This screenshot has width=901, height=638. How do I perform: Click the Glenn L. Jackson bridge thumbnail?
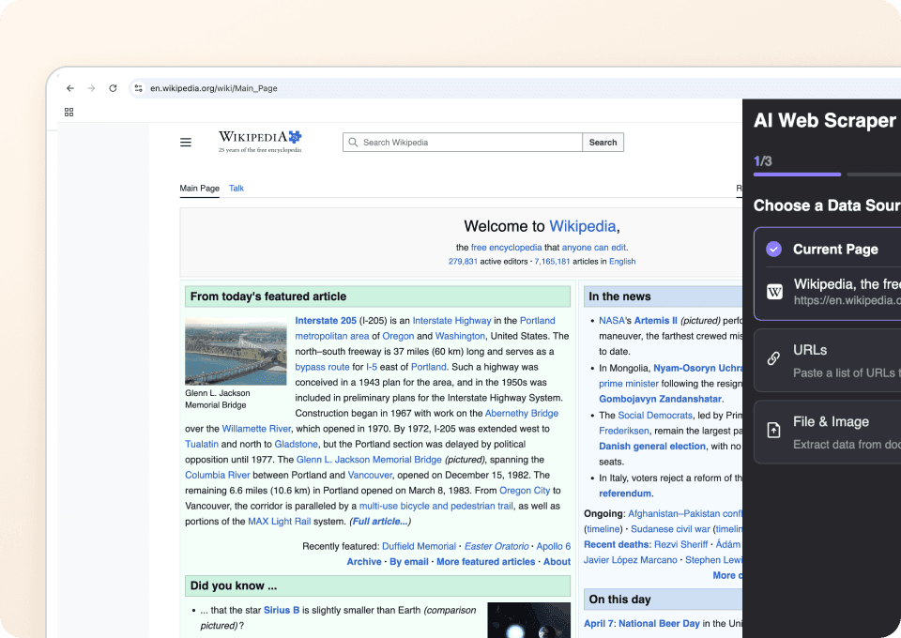pyautogui.click(x=236, y=352)
